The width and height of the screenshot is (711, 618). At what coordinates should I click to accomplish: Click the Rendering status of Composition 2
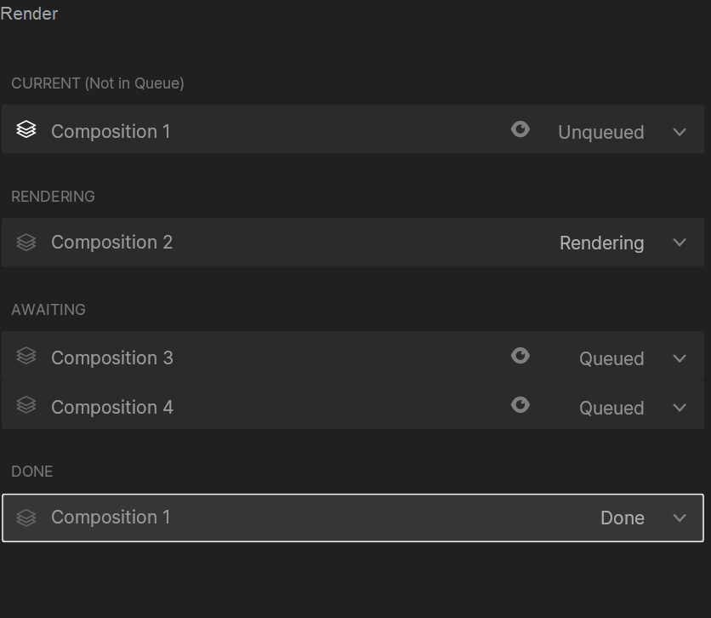(601, 243)
